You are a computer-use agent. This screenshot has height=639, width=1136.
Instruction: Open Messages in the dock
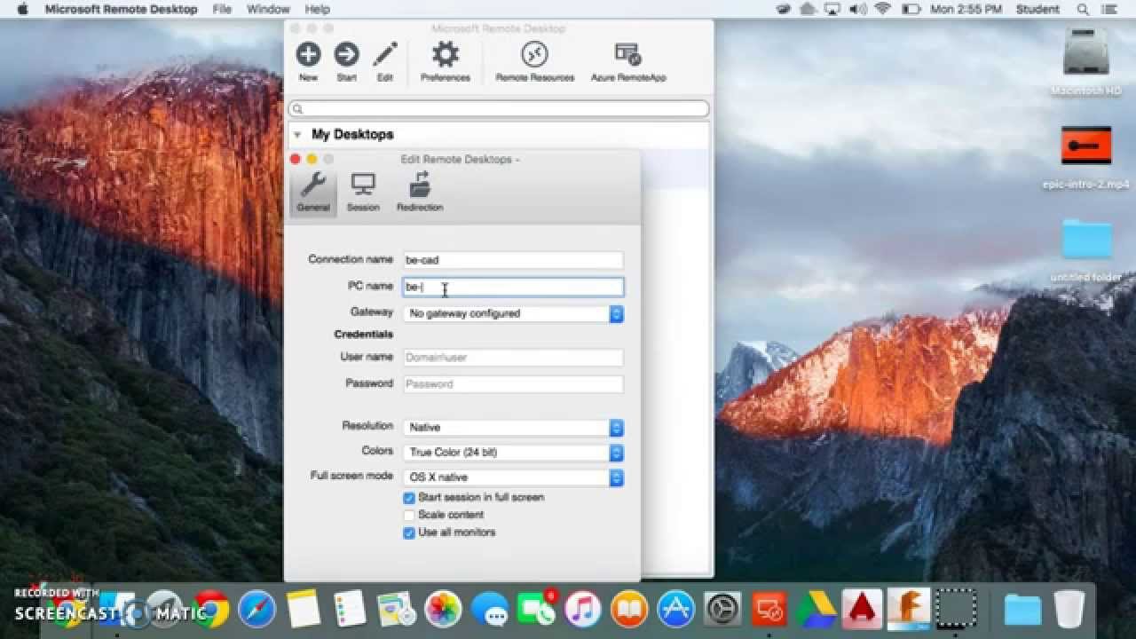(489, 609)
